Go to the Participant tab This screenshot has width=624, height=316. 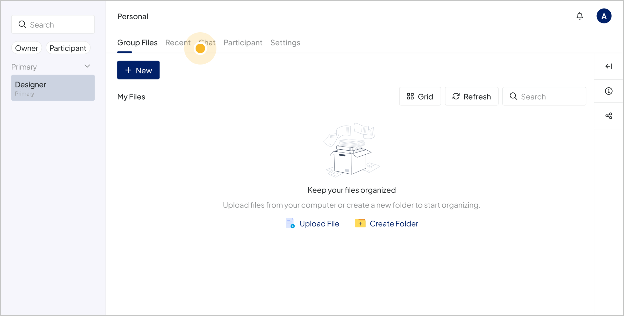click(x=243, y=43)
